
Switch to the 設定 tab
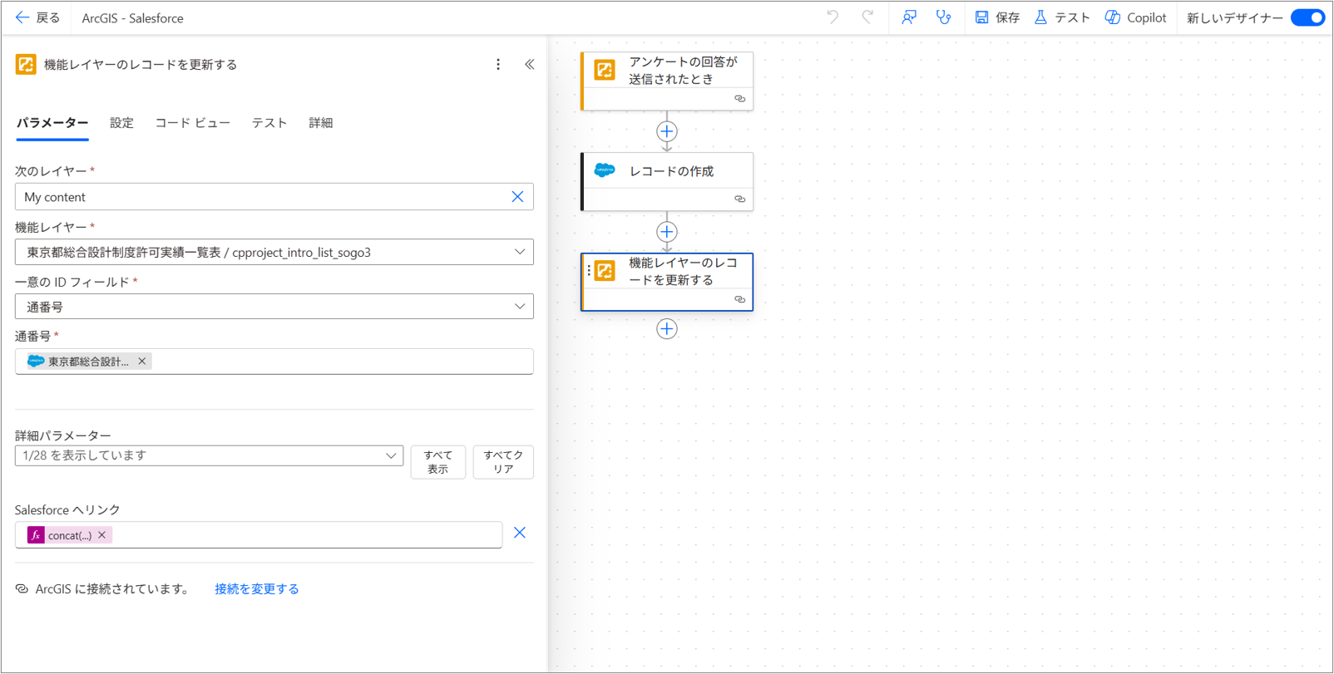click(121, 123)
